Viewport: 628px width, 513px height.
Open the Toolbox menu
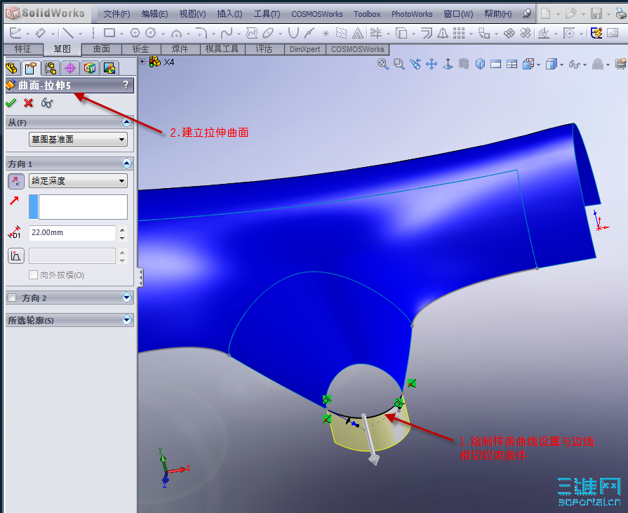tap(367, 14)
